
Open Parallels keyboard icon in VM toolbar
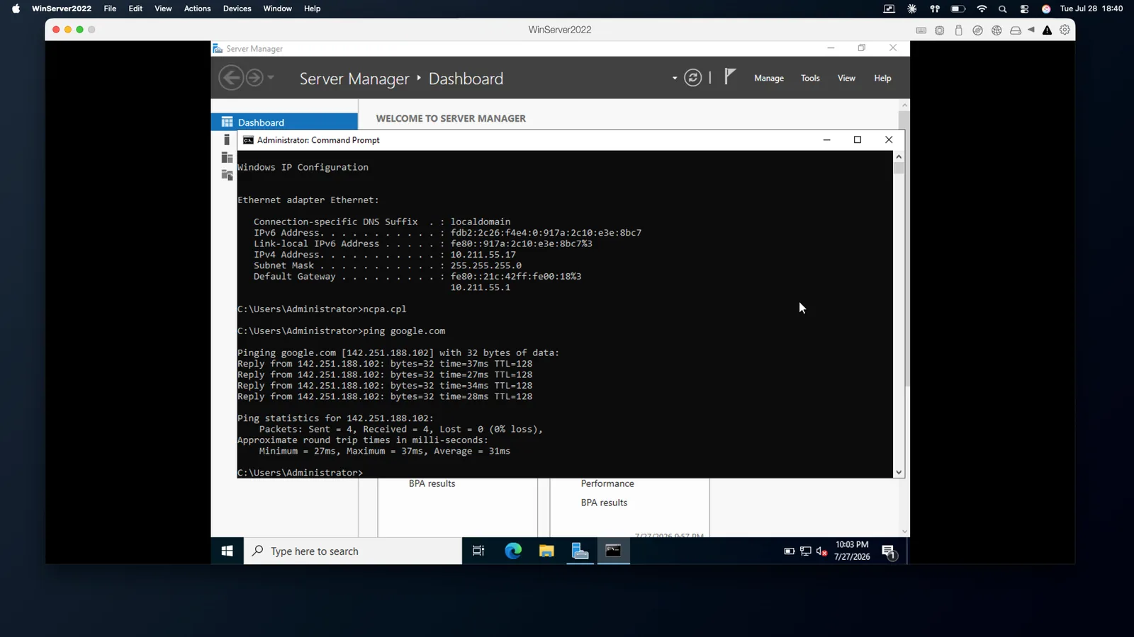(921, 30)
